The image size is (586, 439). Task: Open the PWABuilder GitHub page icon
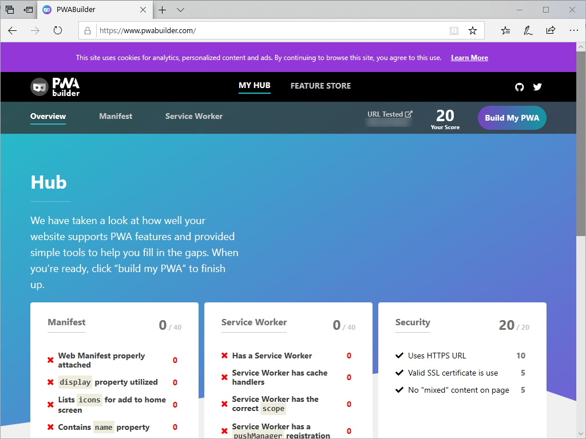tap(519, 87)
